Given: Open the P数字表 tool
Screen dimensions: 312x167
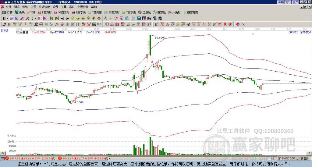Looking at the screenshot, I should click(79, 12).
